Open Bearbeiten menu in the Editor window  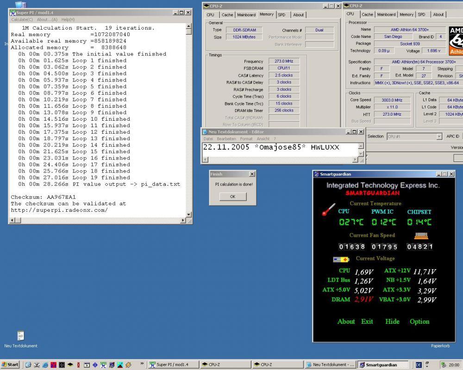[x=226, y=139]
